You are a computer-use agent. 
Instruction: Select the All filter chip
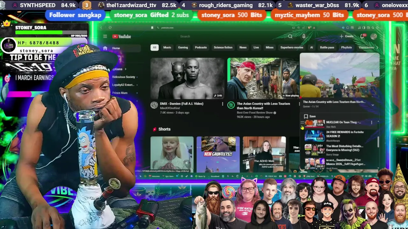click(x=154, y=47)
